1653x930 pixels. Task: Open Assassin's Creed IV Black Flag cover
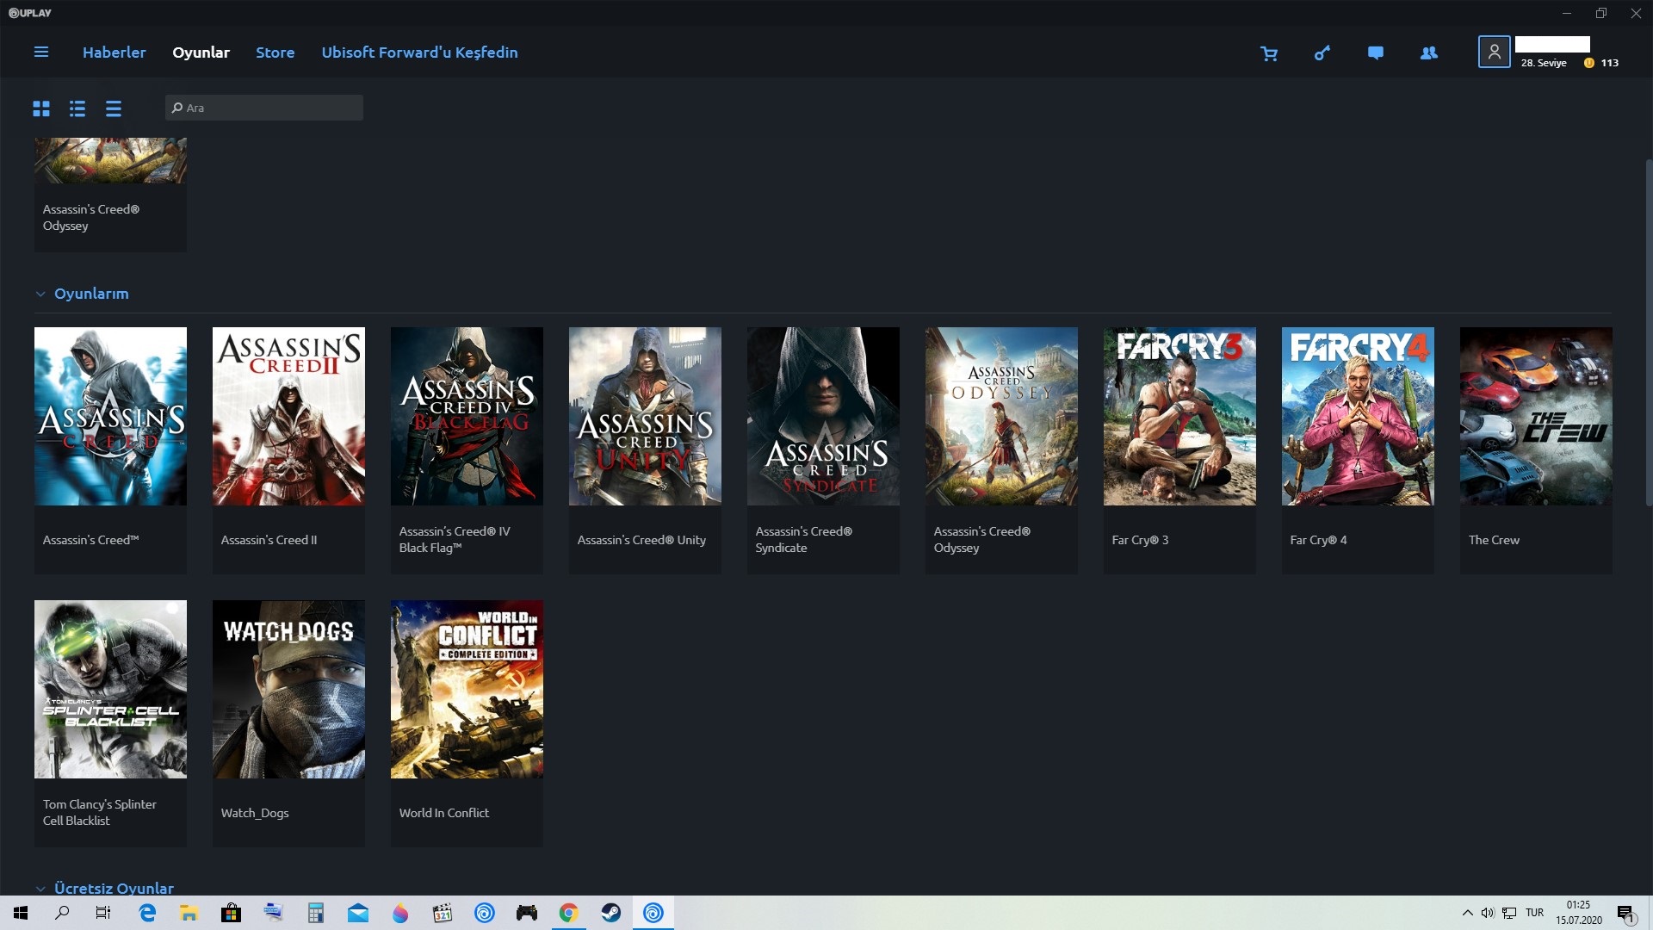coord(467,416)
